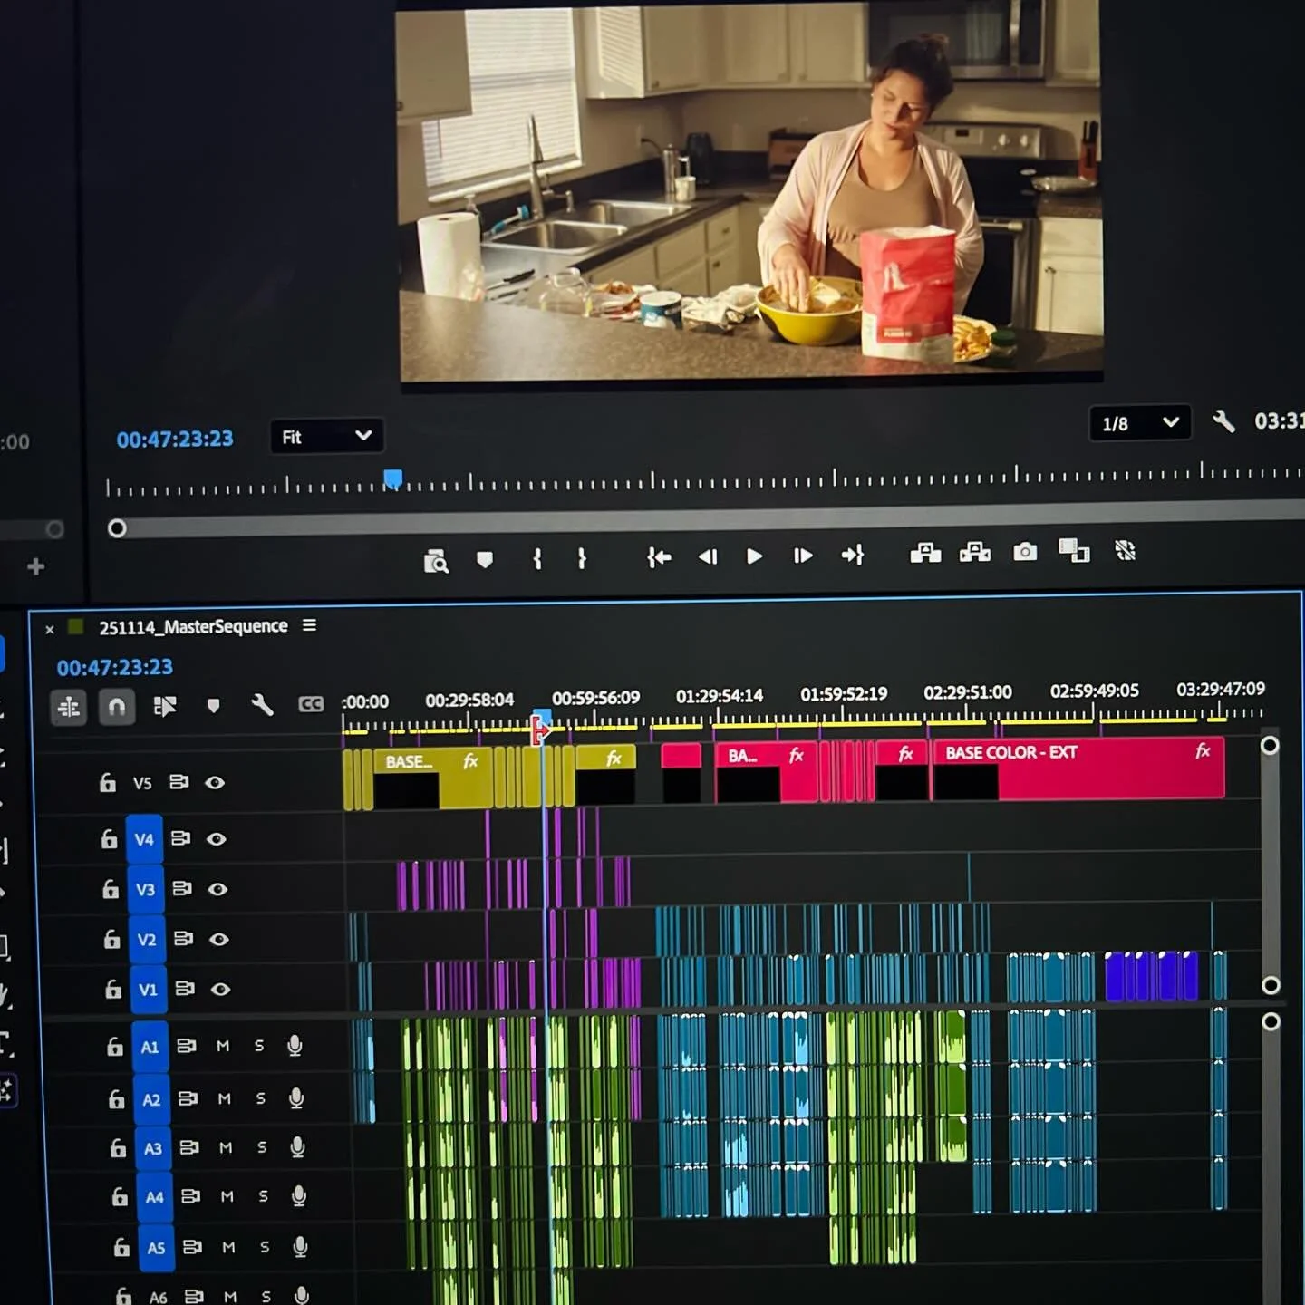Image resolution: width=1305 pixels, height=1305 pixels.
Task: Open the Fit zoom level dropdown
Action: (x=326, y=437)
